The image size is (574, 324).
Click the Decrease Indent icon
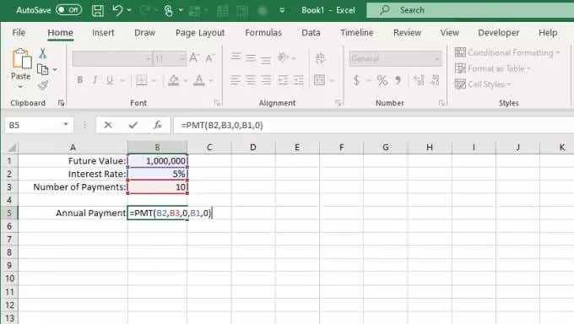tap(283, 80)
